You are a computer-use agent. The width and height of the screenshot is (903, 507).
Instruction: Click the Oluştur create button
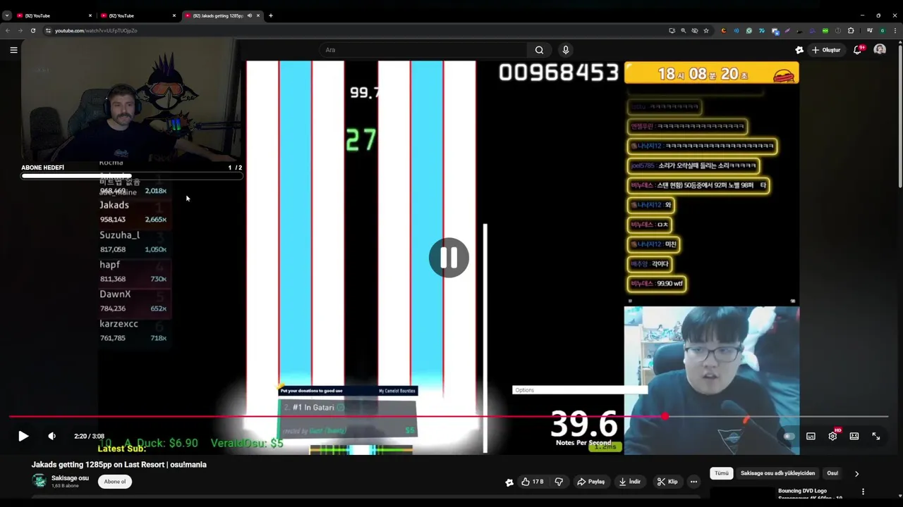(x=826, y=50)
